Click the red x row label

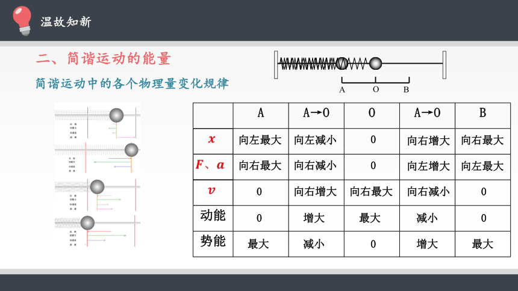click(211, 139)
